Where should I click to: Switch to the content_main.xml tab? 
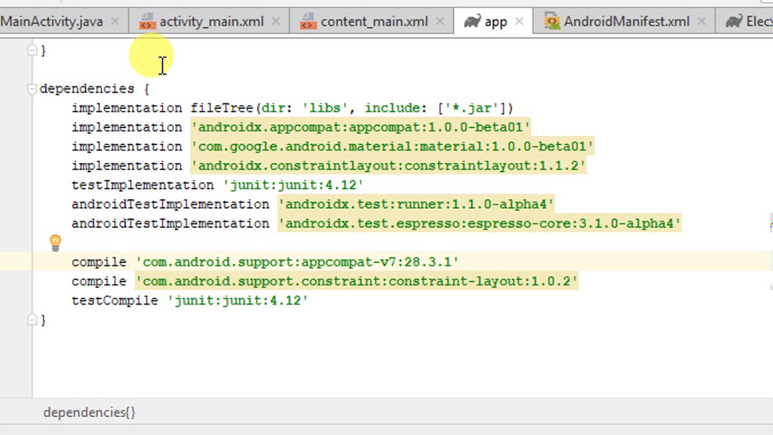[374, 22]
